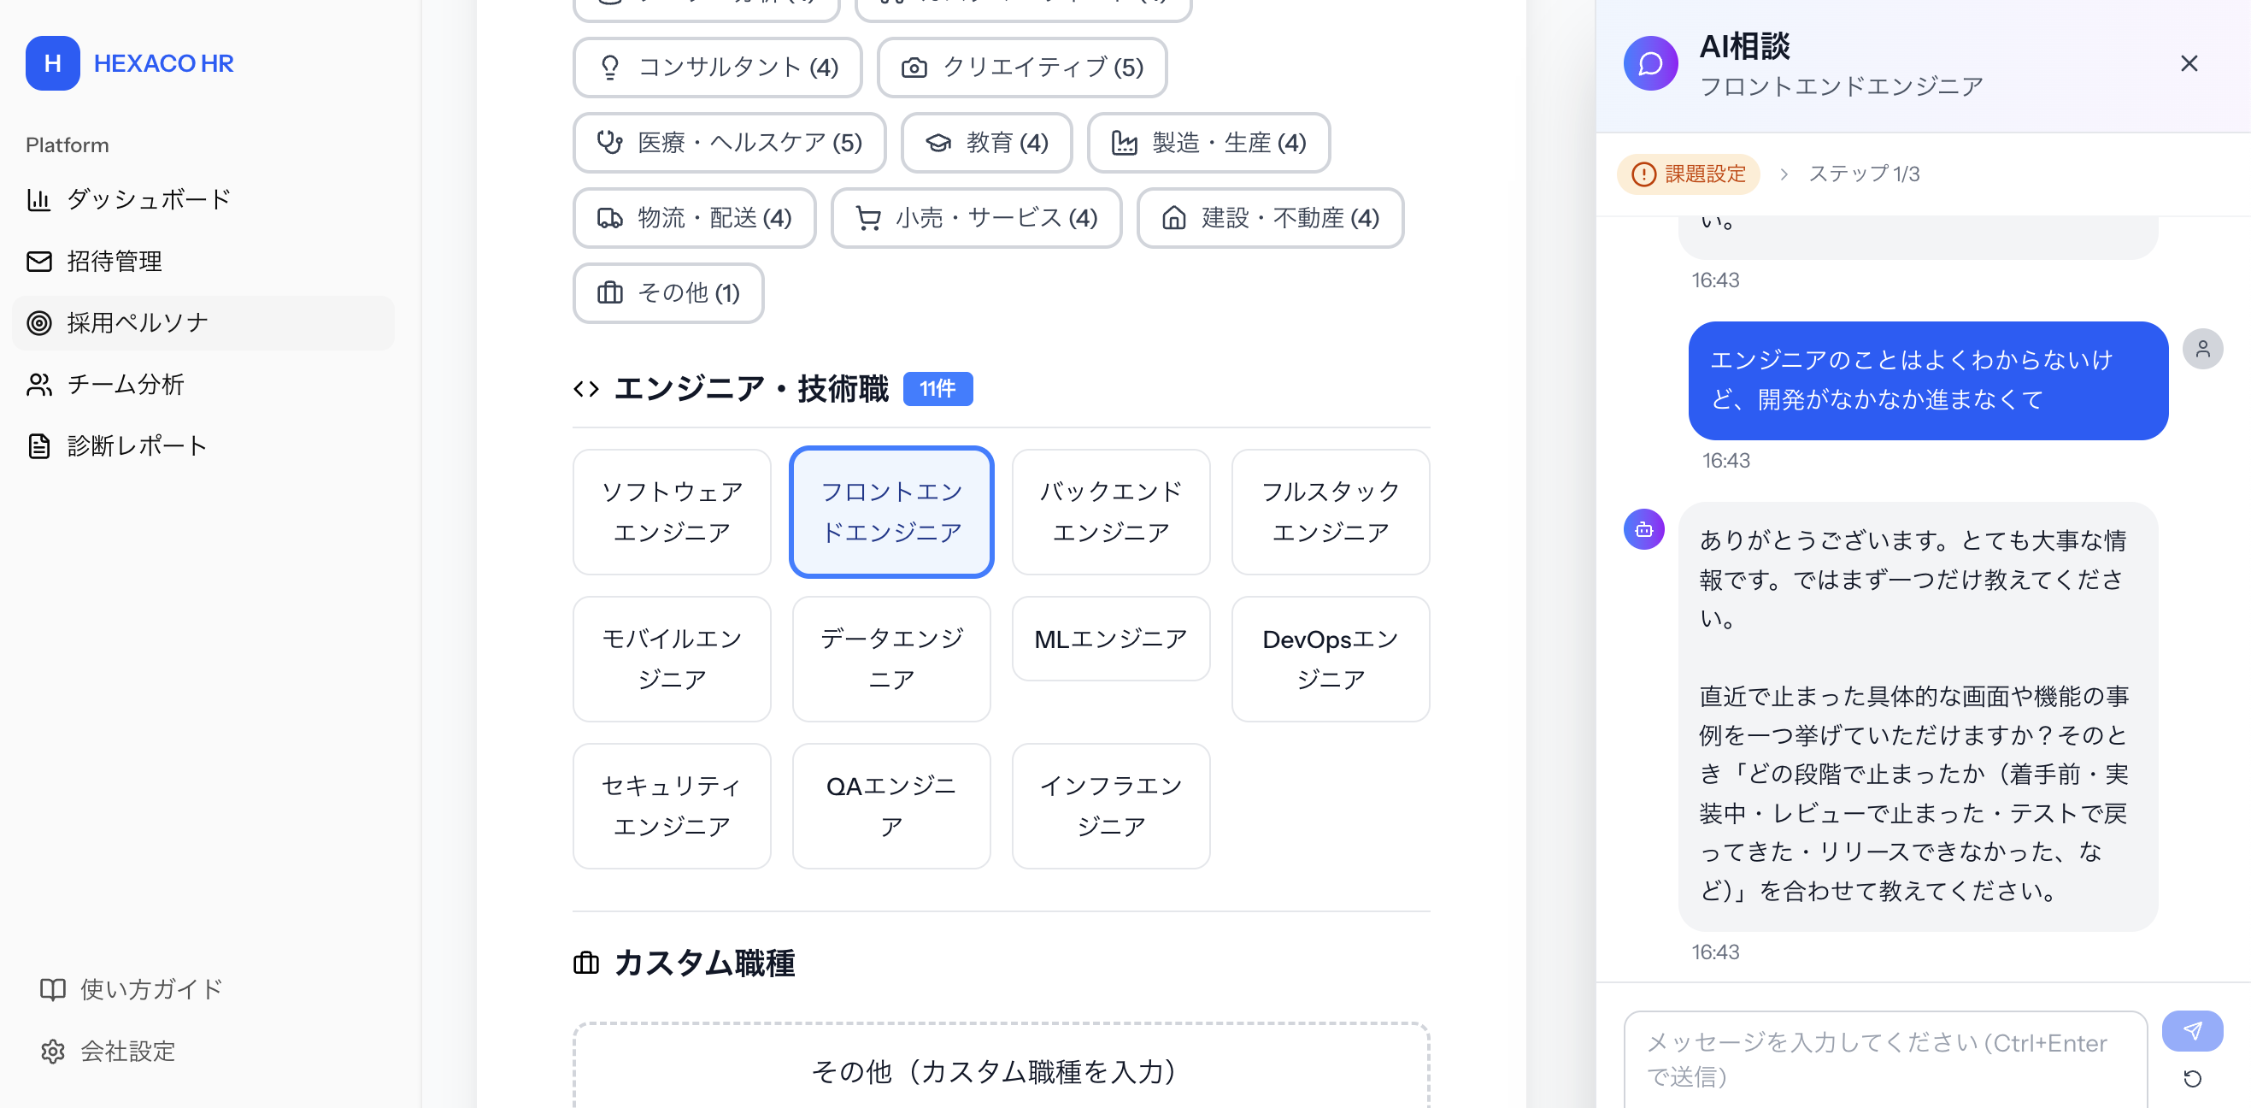
Task: Click the AI相談 chat bubble icon
Action: tap(1652, 63)
